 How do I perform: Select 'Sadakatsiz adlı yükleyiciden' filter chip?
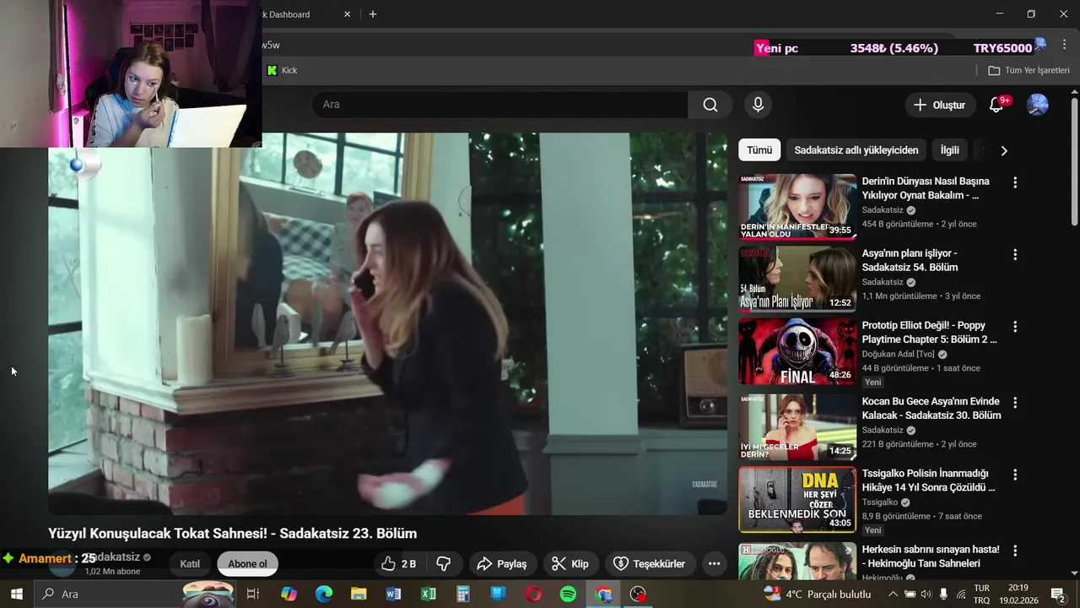click(856, 150)
